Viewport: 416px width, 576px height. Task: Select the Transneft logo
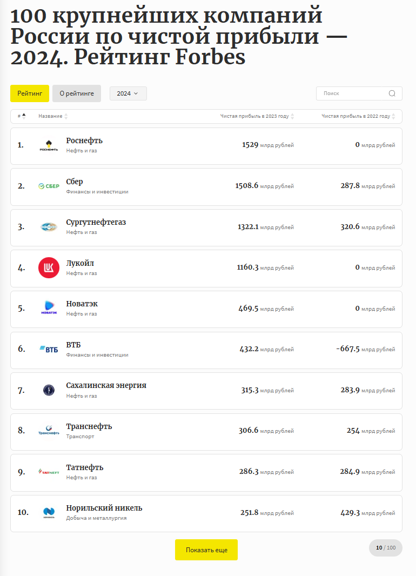click(x=49, y=431)
